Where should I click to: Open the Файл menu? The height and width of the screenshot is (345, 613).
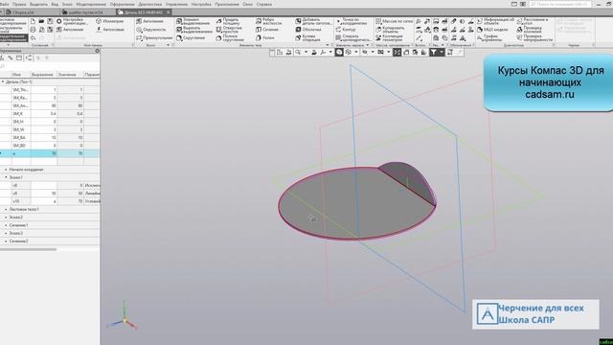(4, 4)
